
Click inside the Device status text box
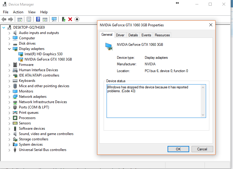point(156,101)
